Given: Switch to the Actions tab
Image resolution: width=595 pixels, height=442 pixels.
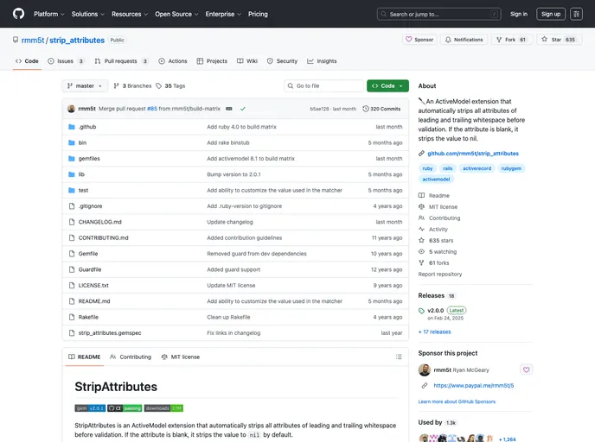Looking at the screenshot, I should (173, 61).
